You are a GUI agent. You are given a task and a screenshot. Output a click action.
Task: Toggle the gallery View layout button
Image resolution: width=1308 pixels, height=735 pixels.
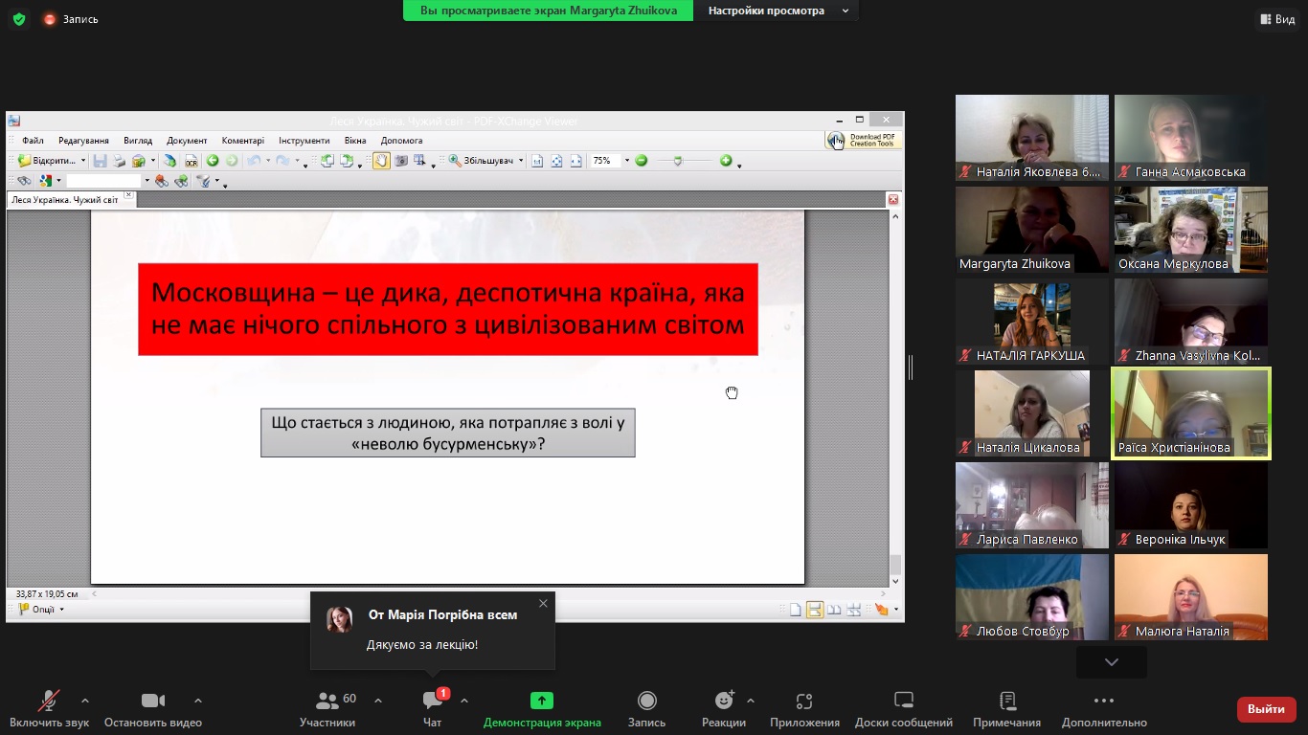coord(1278,19)
